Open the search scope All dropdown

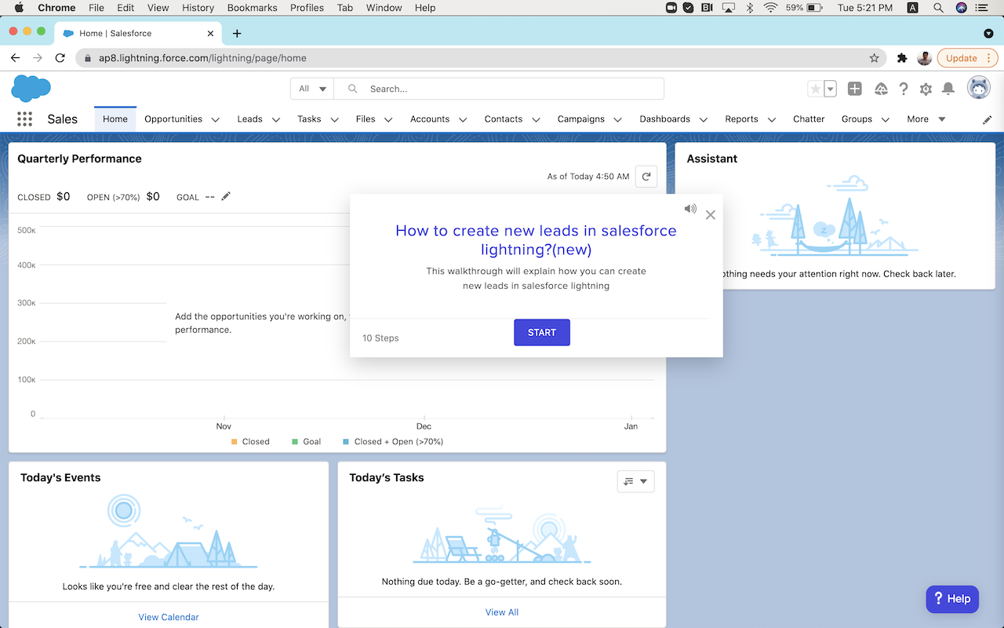coord(312,89)
